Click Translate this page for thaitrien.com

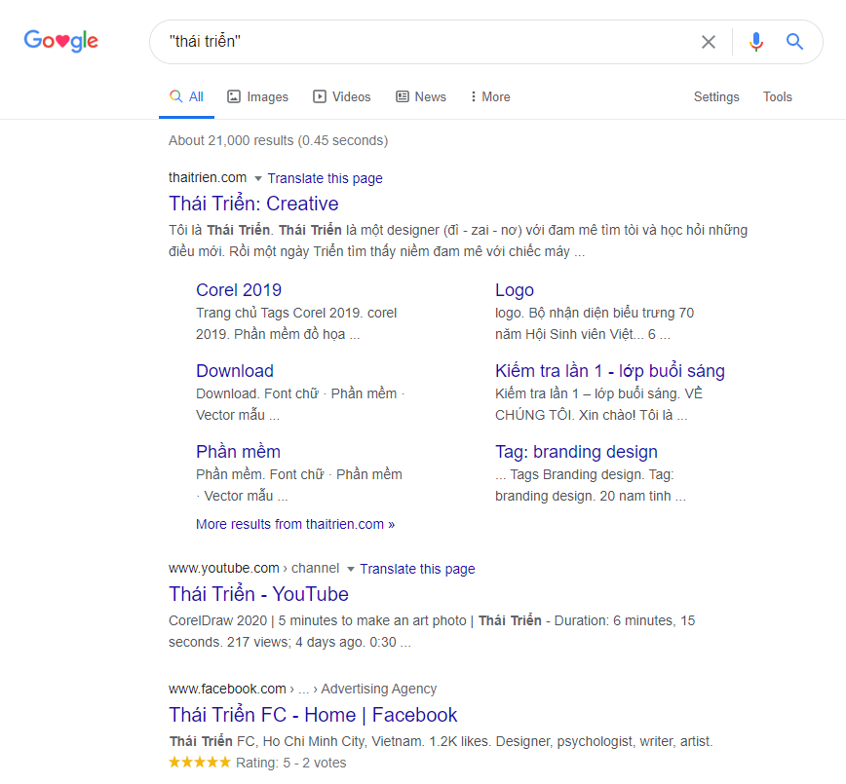(x=325, y=178)
